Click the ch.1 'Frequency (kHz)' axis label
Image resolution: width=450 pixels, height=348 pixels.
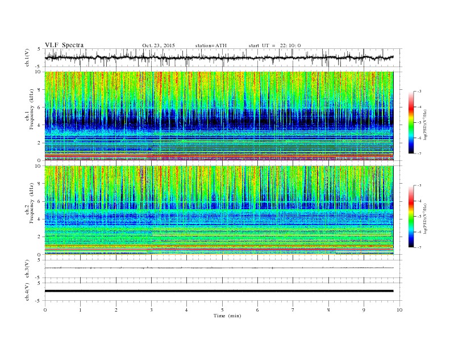[32, 109]
